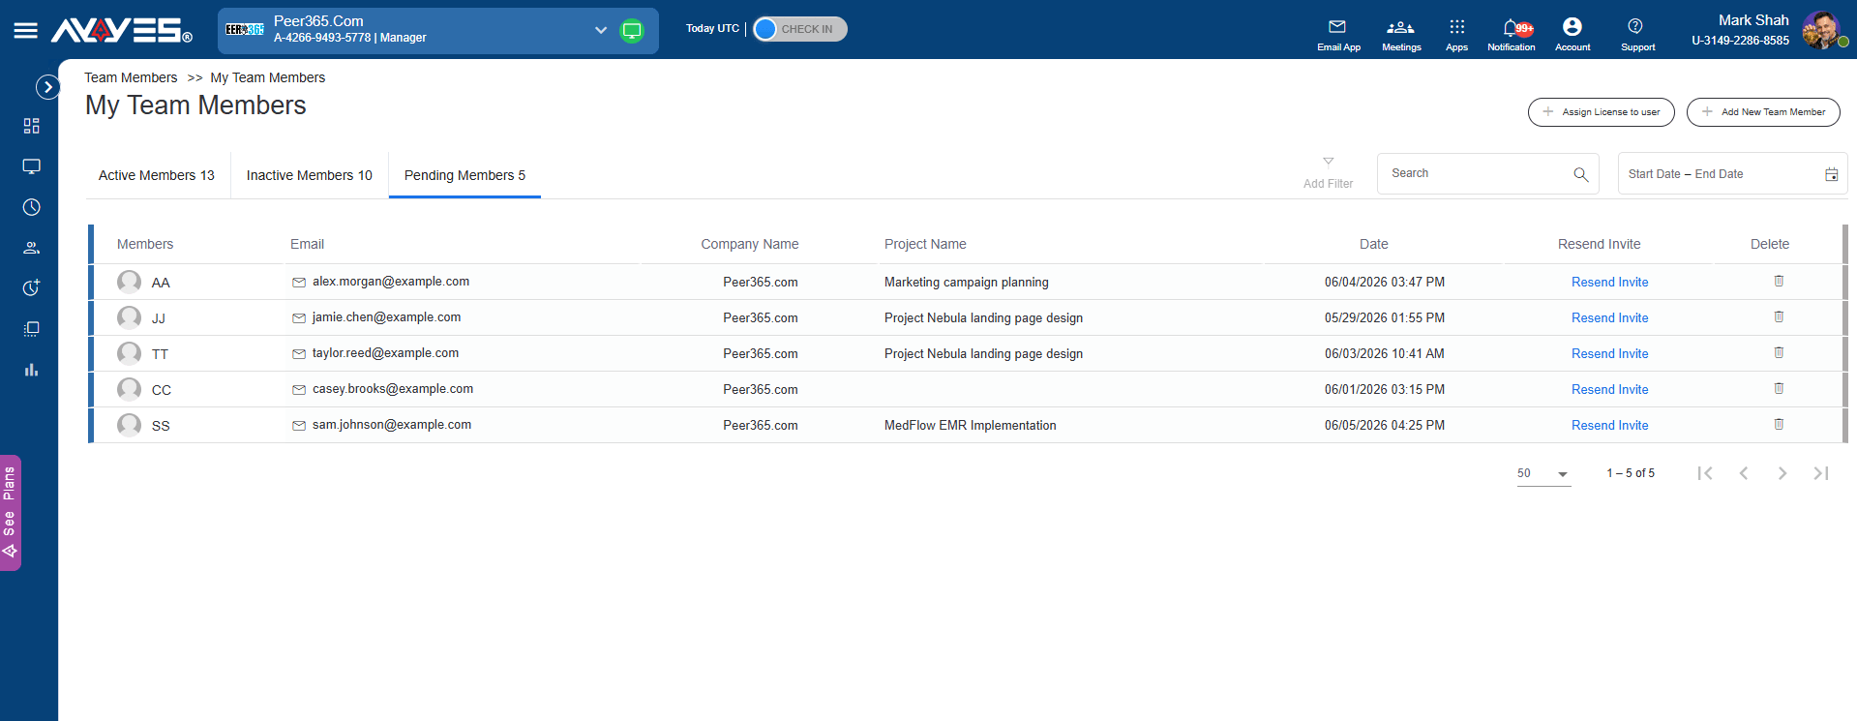Open the See Plans side tab
The image size is (1857, 721).
point(10,513)
